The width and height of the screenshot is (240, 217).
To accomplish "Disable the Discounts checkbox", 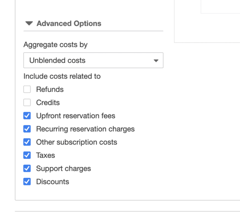I will 27,182.
